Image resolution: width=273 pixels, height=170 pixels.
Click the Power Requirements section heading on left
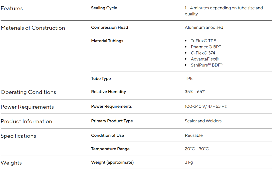pyautogui.click(x=27, y=107)
